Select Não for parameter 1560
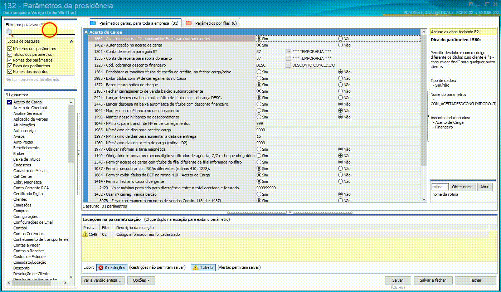The height and width of the screenshot is (292, 501). click(x=341, y=39)
